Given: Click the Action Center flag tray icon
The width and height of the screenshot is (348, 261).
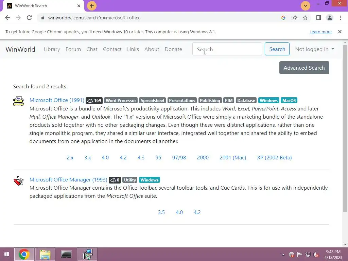Looking at the screenshot, I should pos(300,255).
